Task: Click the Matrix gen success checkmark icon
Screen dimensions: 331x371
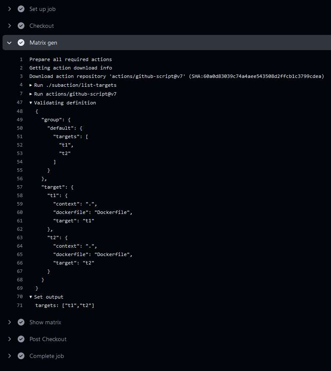Action: [21, 43]
